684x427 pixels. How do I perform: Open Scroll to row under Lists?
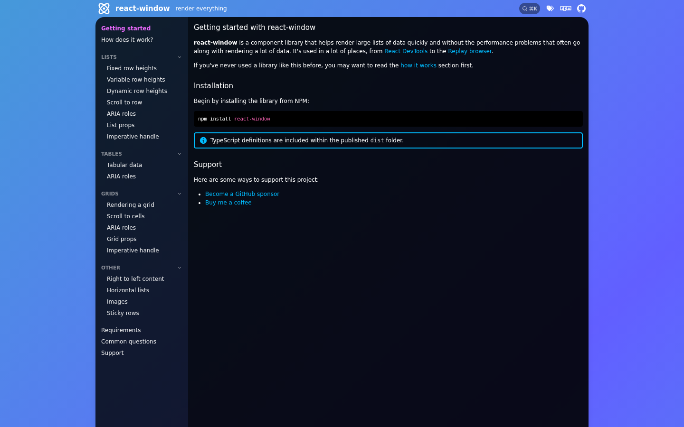[x=124, y=102]
